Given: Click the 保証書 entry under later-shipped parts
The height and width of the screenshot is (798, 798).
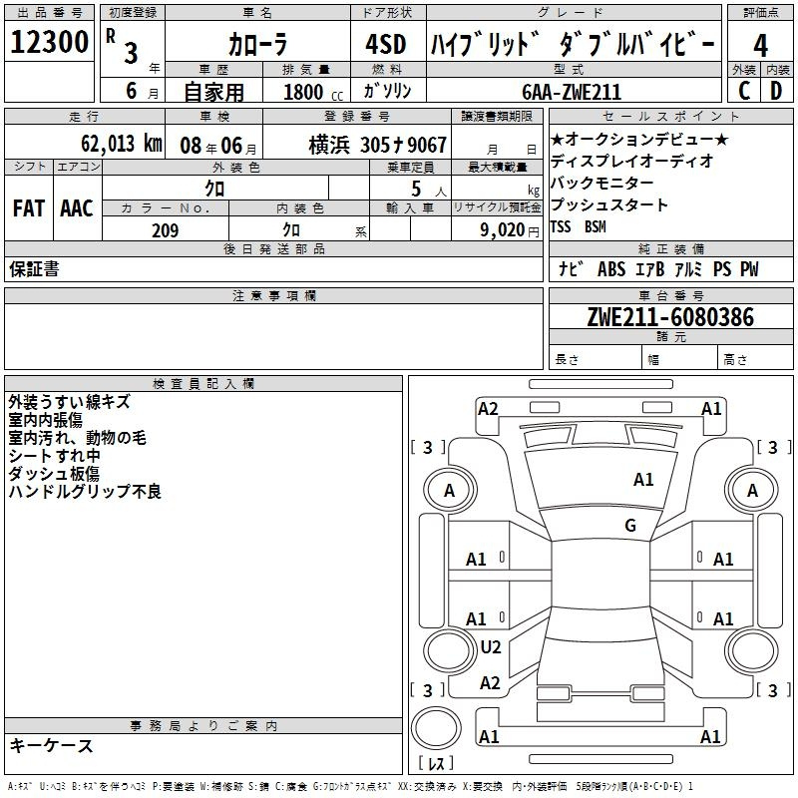Looking at the screenshot, I should click(34, 269).
